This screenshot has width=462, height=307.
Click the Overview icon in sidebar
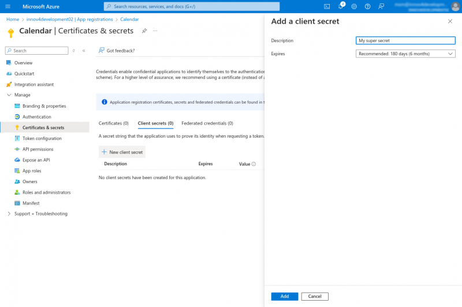pyautogui.click(x=9, y=63)
